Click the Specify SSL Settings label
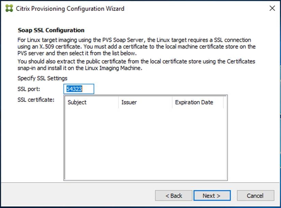The image size is (281, 208). (42, 78)
